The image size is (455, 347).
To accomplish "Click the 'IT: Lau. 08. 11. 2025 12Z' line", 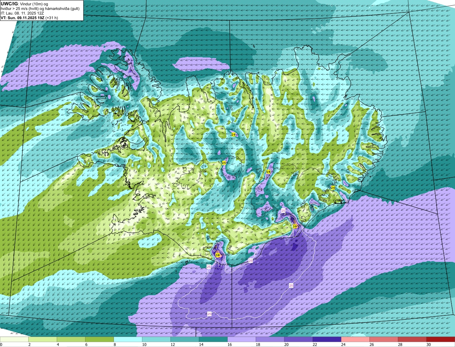I will pos(22,13).
